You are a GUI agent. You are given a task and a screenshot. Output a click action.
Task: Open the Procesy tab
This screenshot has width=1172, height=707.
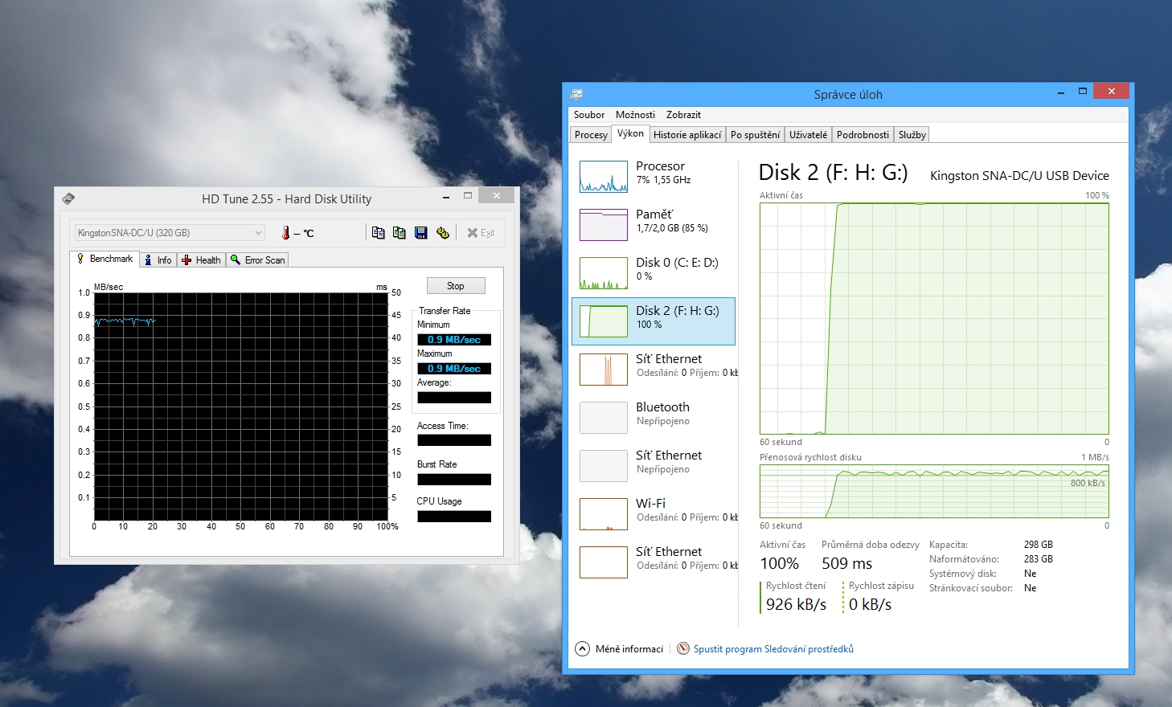(x=591, y=135)
